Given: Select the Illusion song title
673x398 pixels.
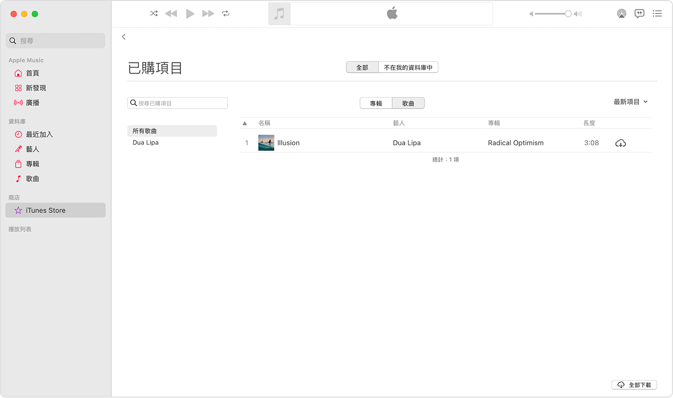Looking at the screenshot, I should tap(288, 143).
